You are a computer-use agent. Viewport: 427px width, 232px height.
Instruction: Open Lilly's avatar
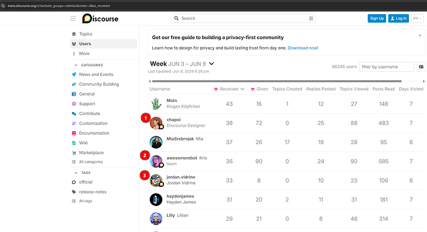point(156,218)
